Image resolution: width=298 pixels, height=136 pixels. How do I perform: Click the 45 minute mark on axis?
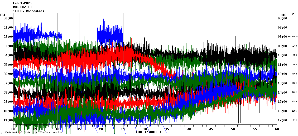point(211,129)
